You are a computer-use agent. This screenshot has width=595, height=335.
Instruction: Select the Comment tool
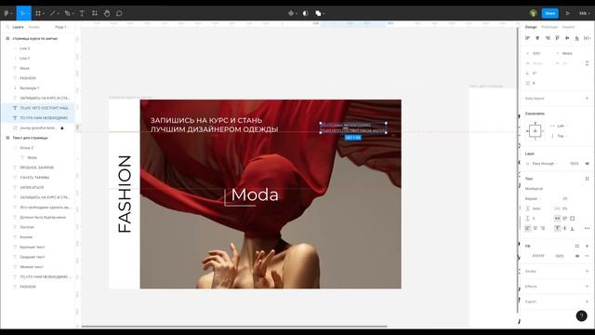[x=119, y=13]
